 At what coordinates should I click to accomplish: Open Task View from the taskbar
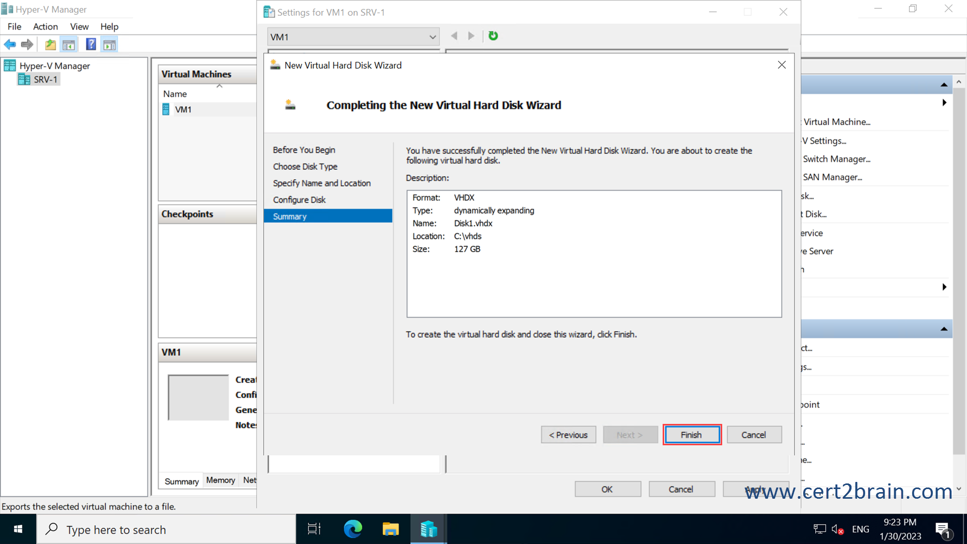(314, 529)
